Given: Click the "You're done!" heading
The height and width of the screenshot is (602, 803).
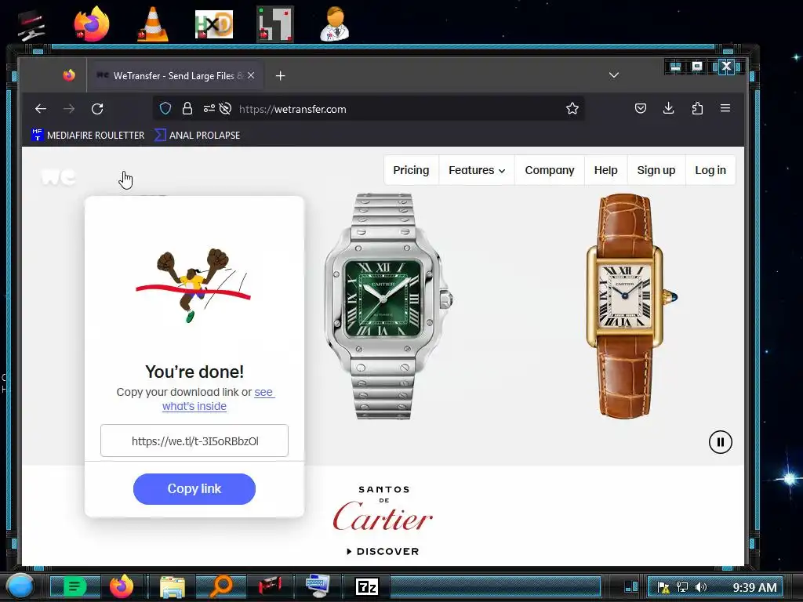Looking at the screenshot, I should click(194, 372).
